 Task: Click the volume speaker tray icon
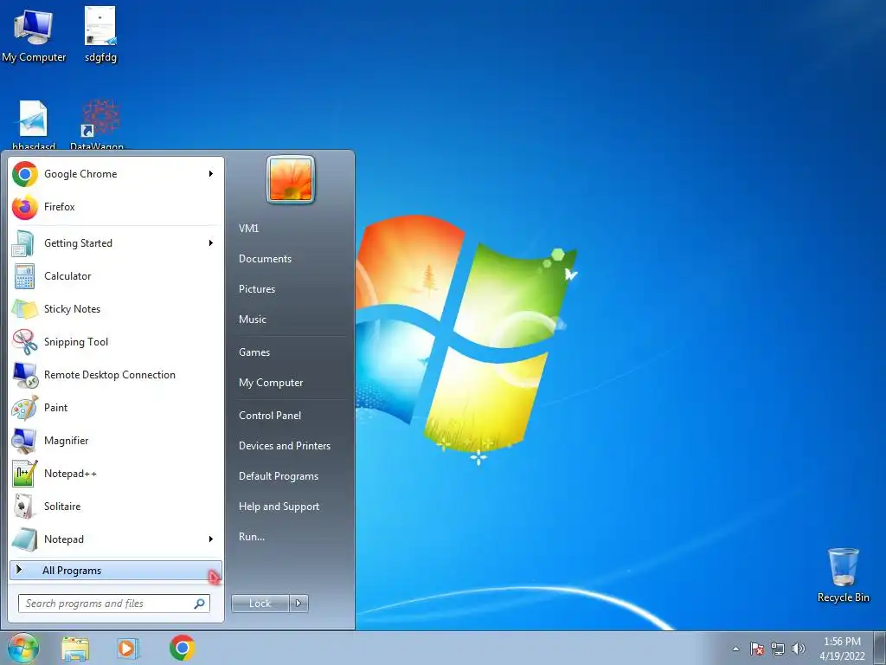pyautogui.click(x=799, y=649)
